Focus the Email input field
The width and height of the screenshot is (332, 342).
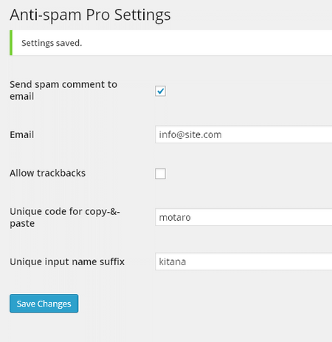(x=243, y=134)
